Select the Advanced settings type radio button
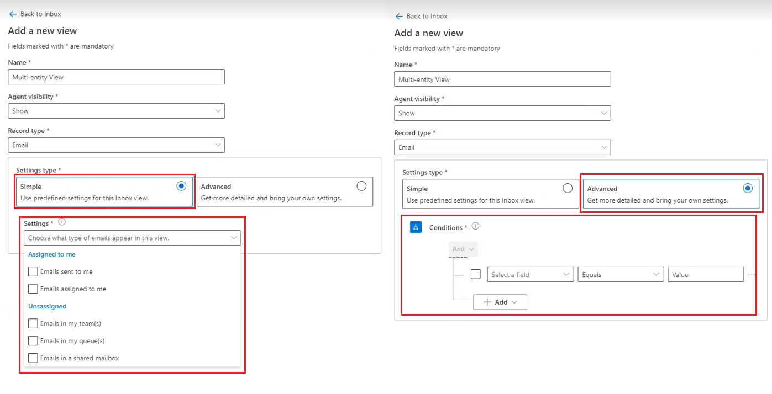The image size is (772, 394). coord(749,188)
